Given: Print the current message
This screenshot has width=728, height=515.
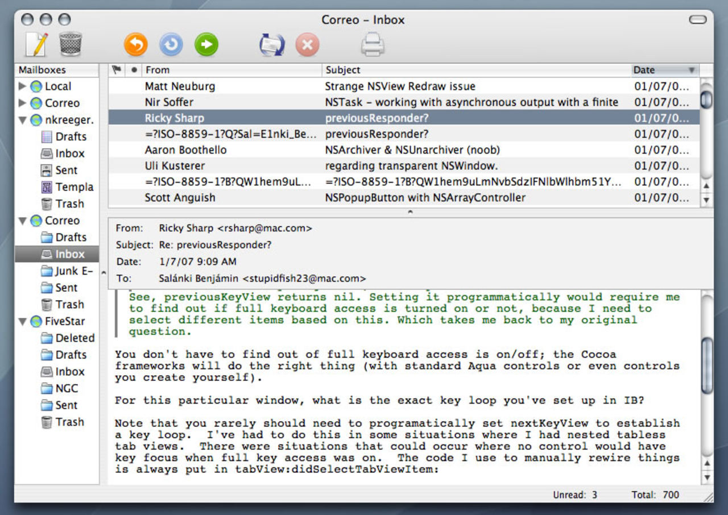Looking at the screenshot, I should tap(372, 44).
